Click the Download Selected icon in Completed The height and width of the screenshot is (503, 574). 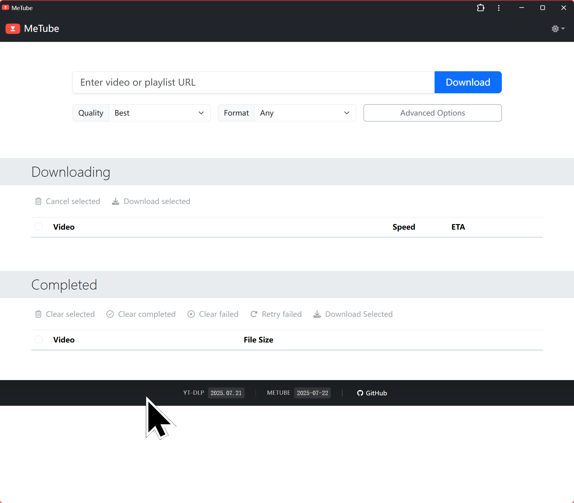tap(317, 314)
